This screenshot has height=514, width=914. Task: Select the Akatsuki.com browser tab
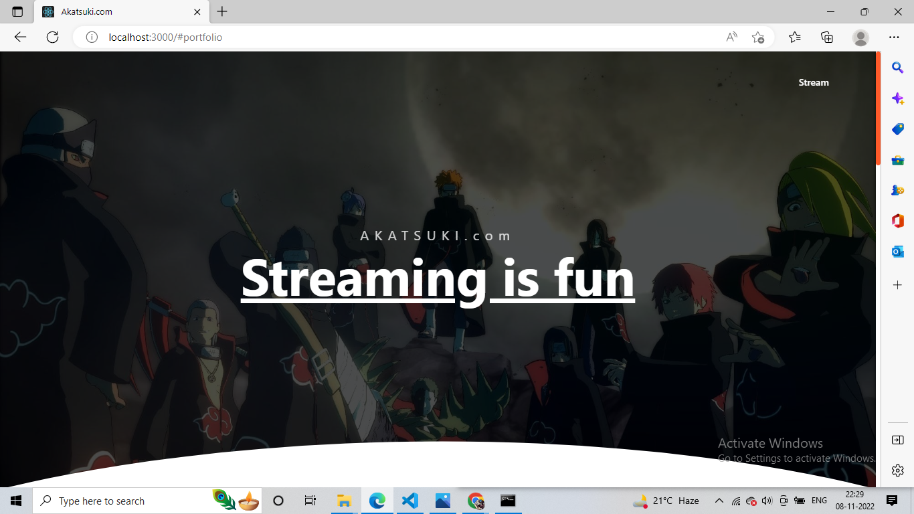(x=114, y=11)
